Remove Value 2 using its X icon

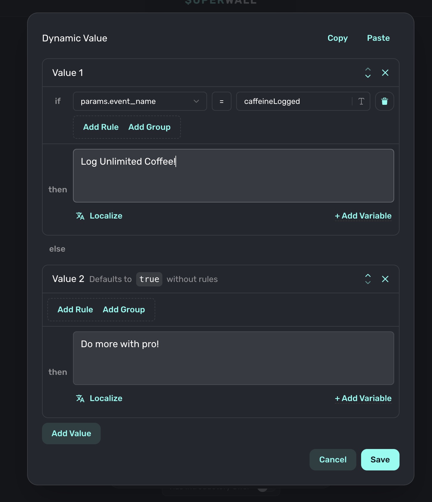(x=385, y=279)
